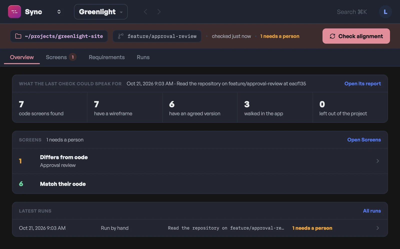Viewport: 400px width, 249px height.
Task: Switch to the Screens tab
Action: (61, 57)
